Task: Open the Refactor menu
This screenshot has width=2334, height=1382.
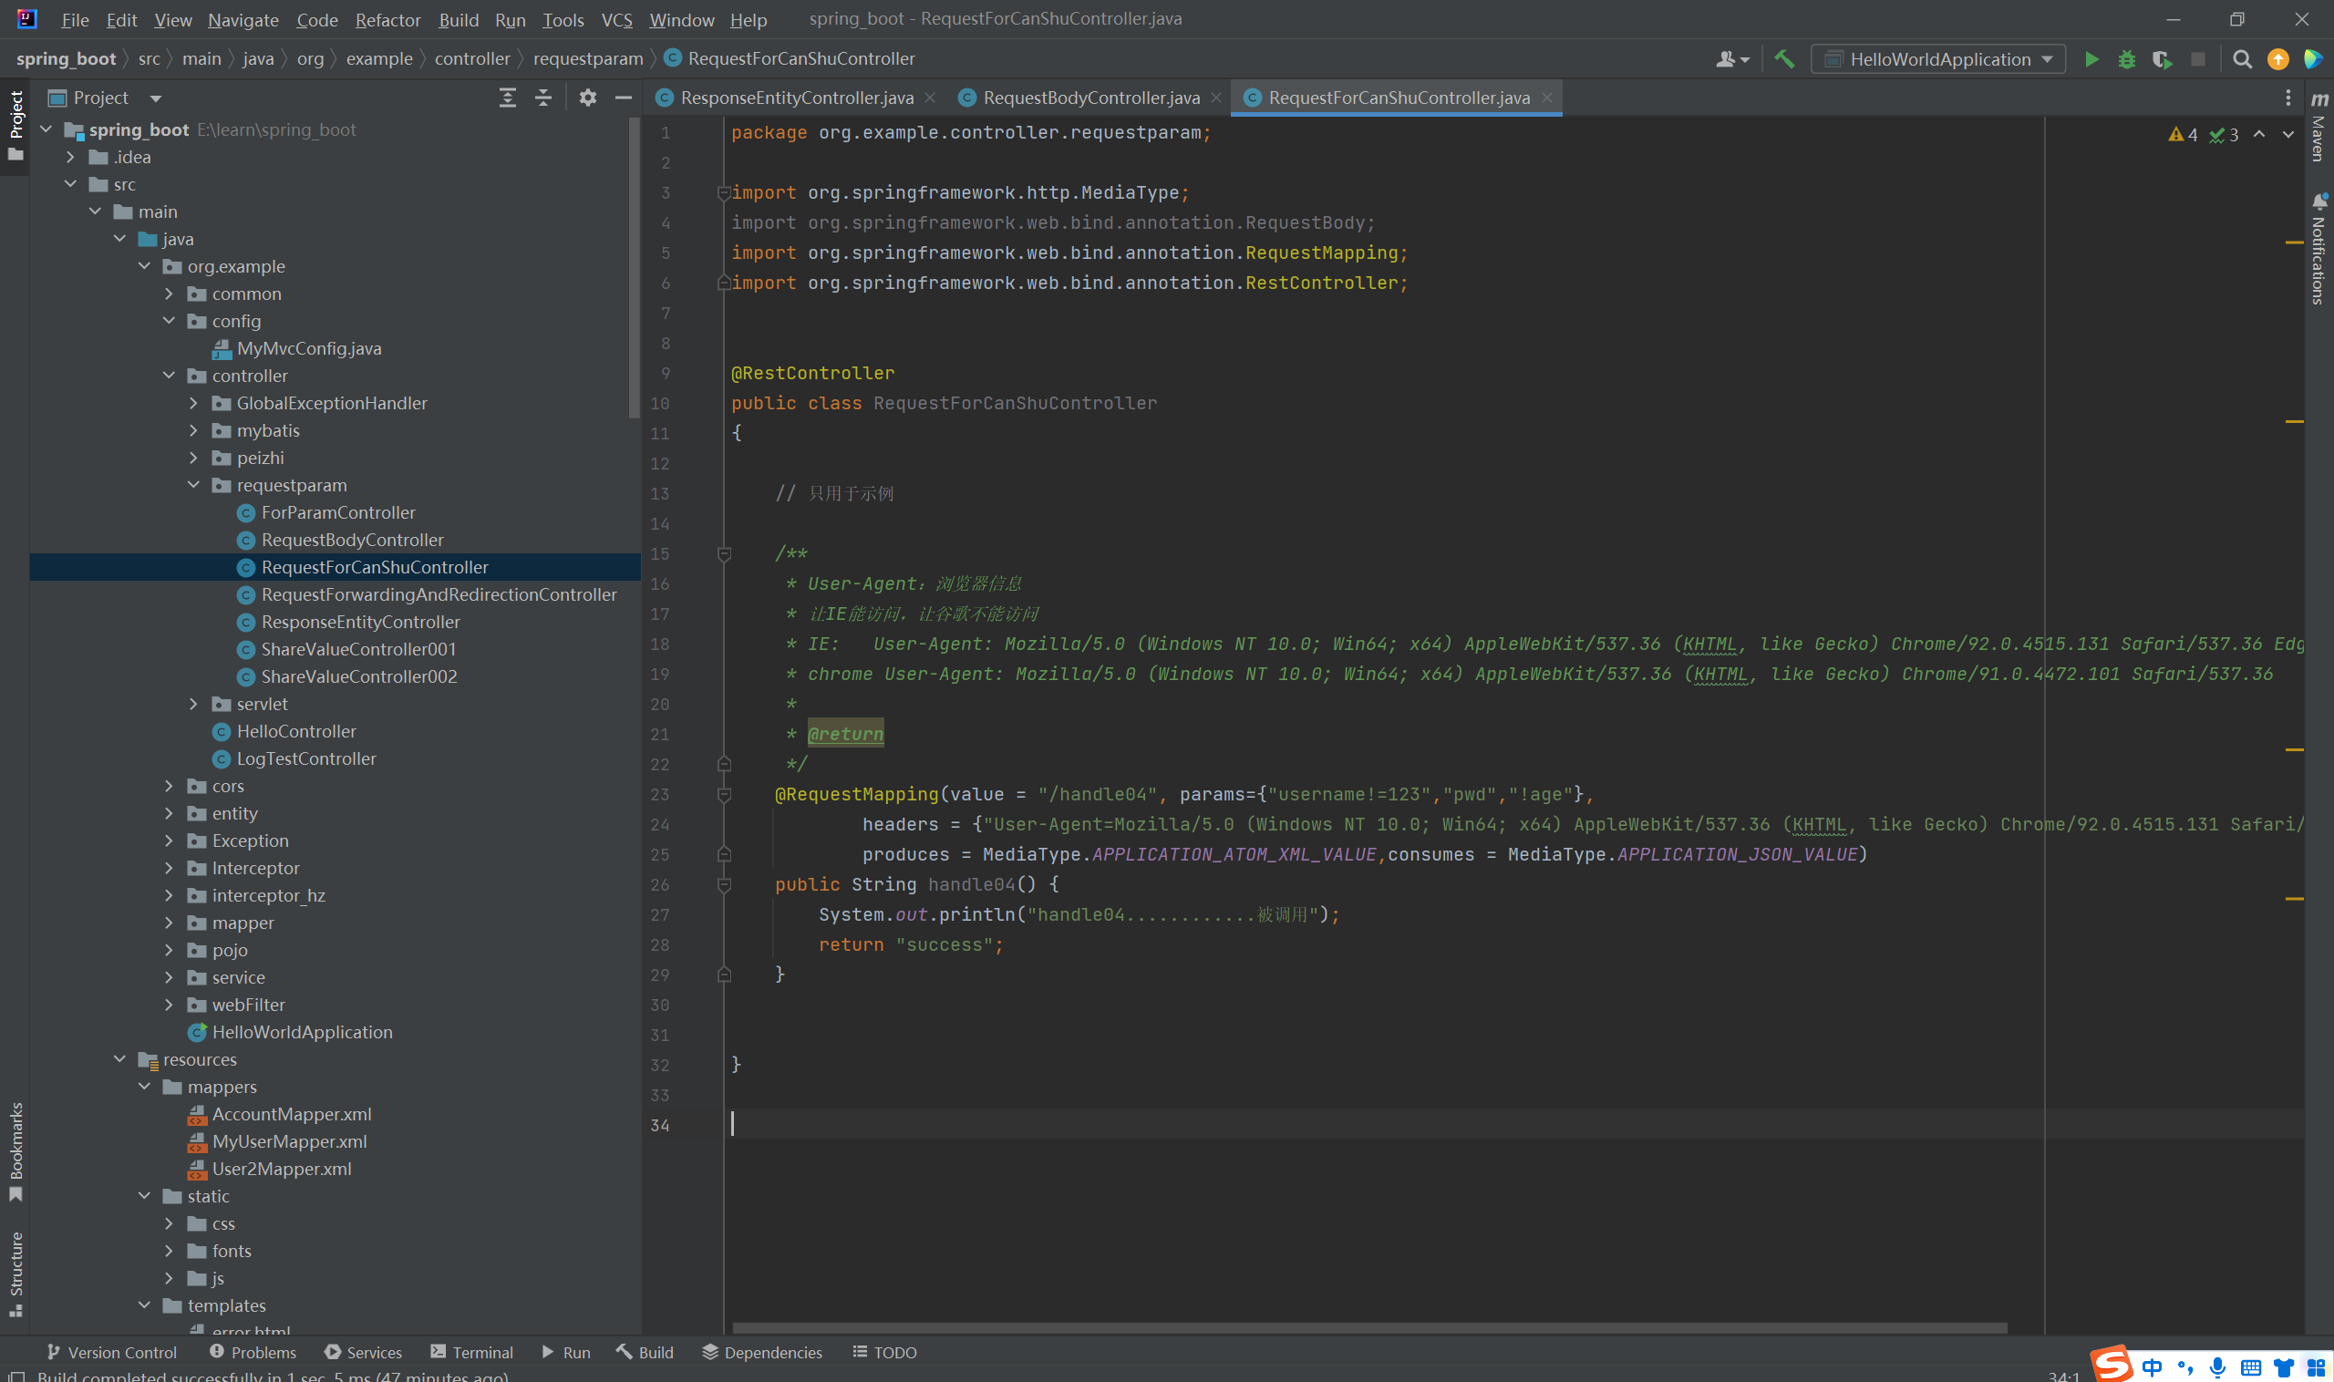Action: point(387,19)
